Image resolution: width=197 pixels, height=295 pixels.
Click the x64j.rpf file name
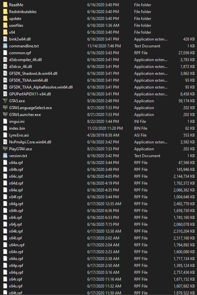(15, 224)
